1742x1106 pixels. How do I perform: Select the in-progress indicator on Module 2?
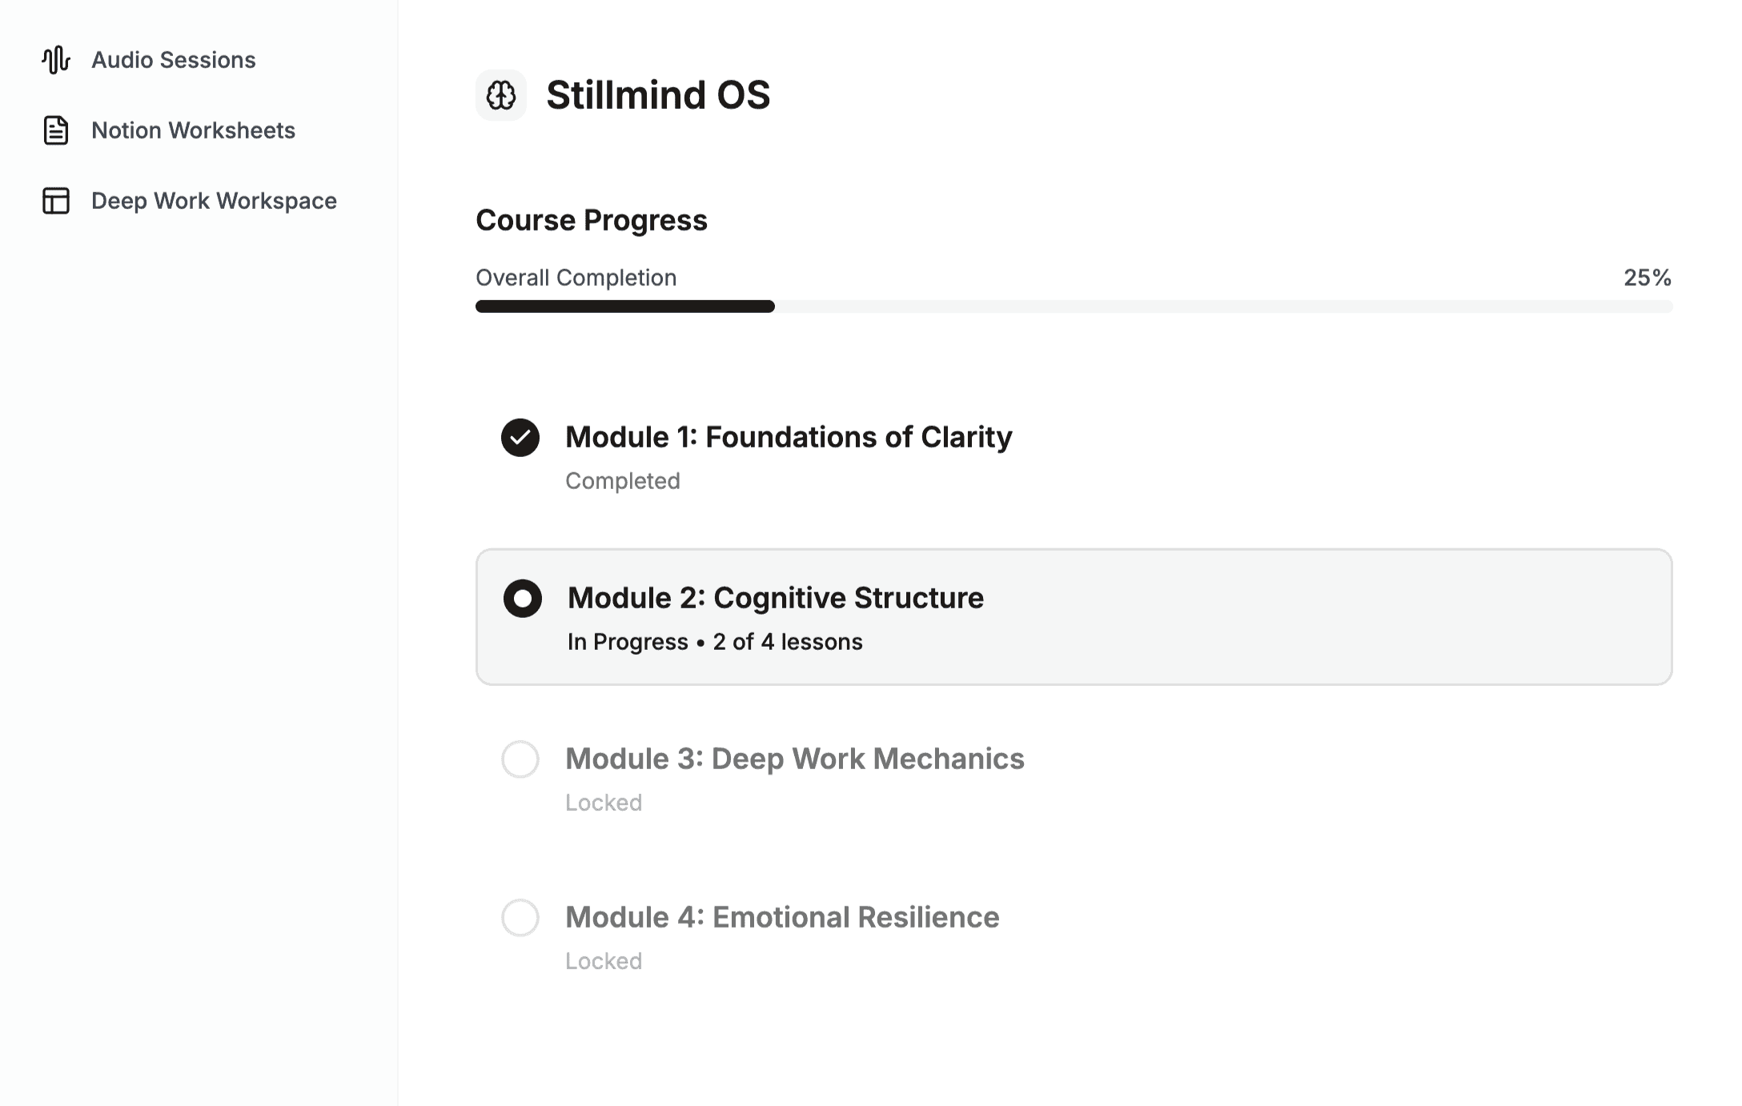click(522, 598)
